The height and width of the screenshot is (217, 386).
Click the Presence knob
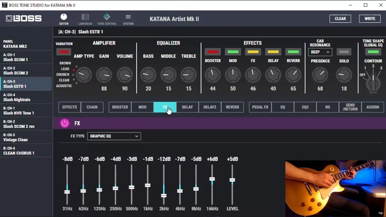(x=320, y=75)
